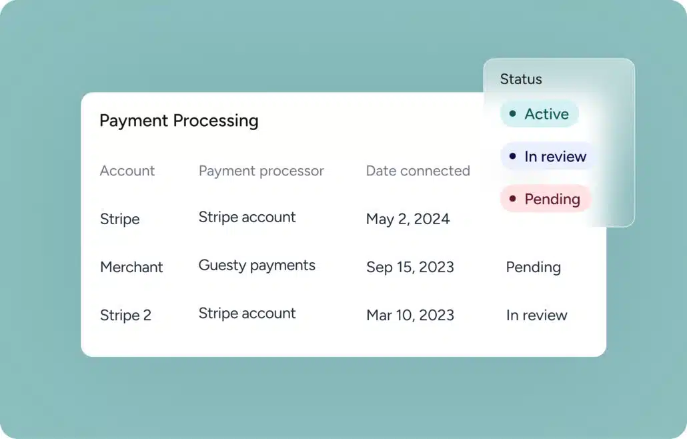Open the Stripe account row
687x439 pixels.
click(x=120, y=219)
